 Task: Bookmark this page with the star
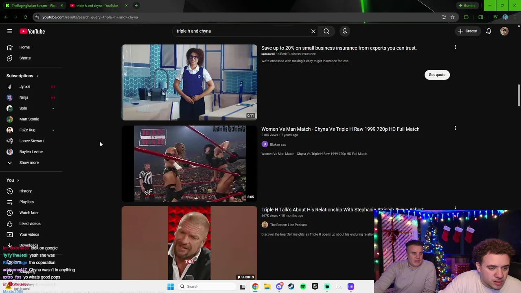452,17
